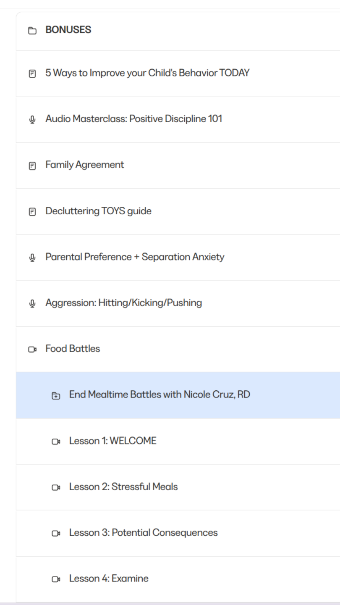Click document icon next to Family Agreement

[32, 166]
